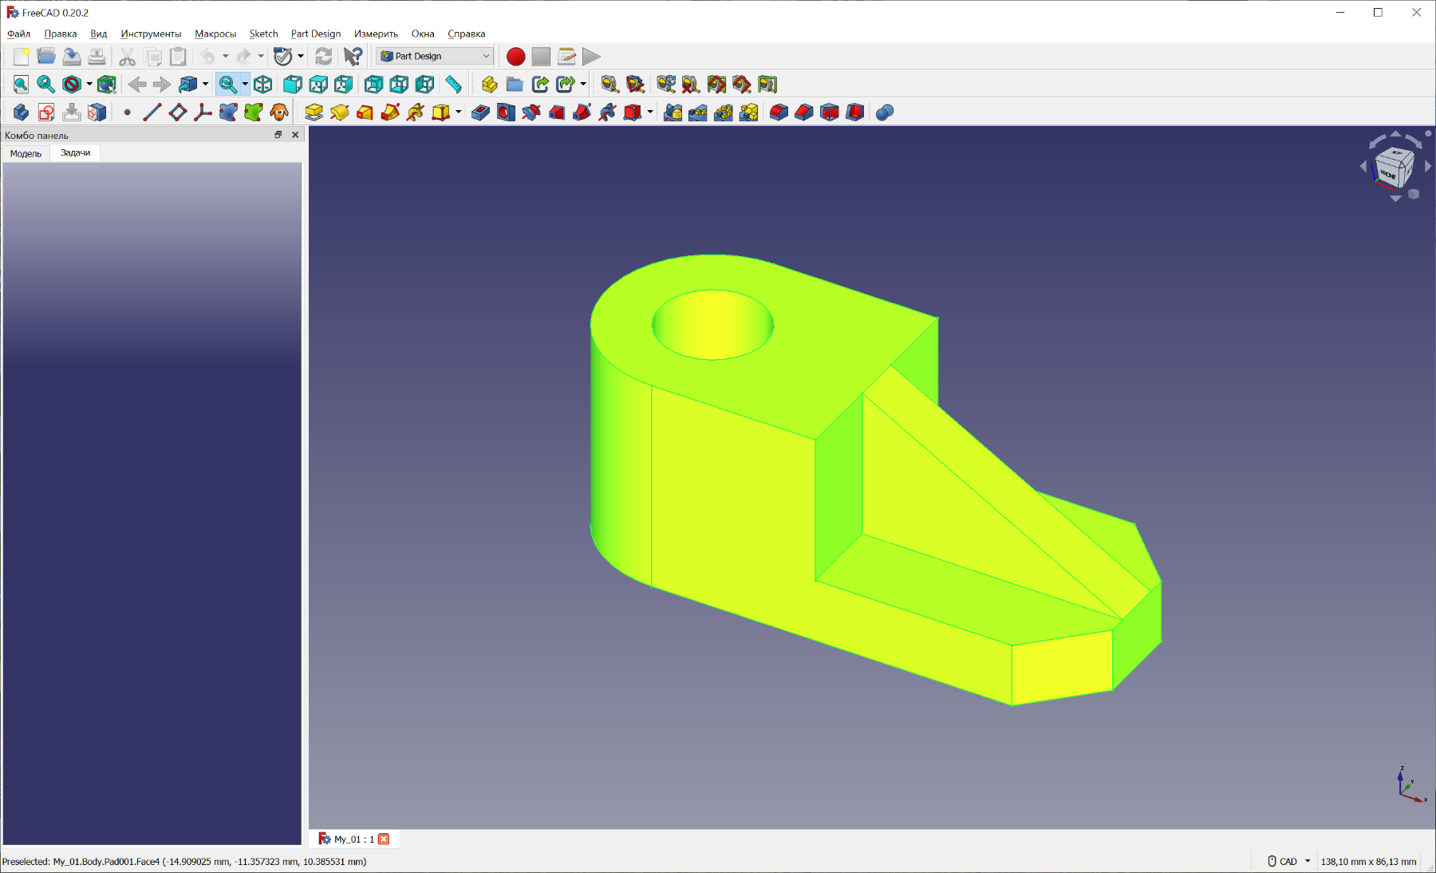This screenshot has width=1436, height=873.
Task: Create a datum line
Action: tap(152, 113)
